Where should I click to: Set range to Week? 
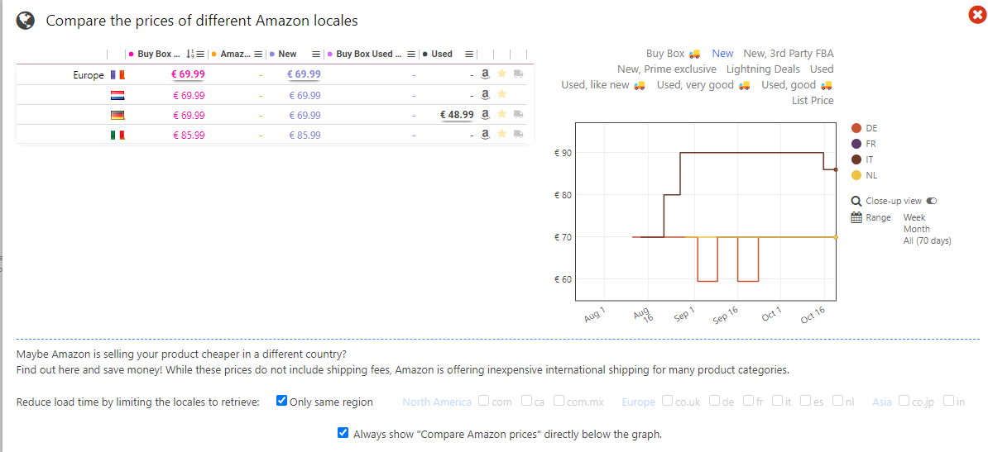(914, 217)
